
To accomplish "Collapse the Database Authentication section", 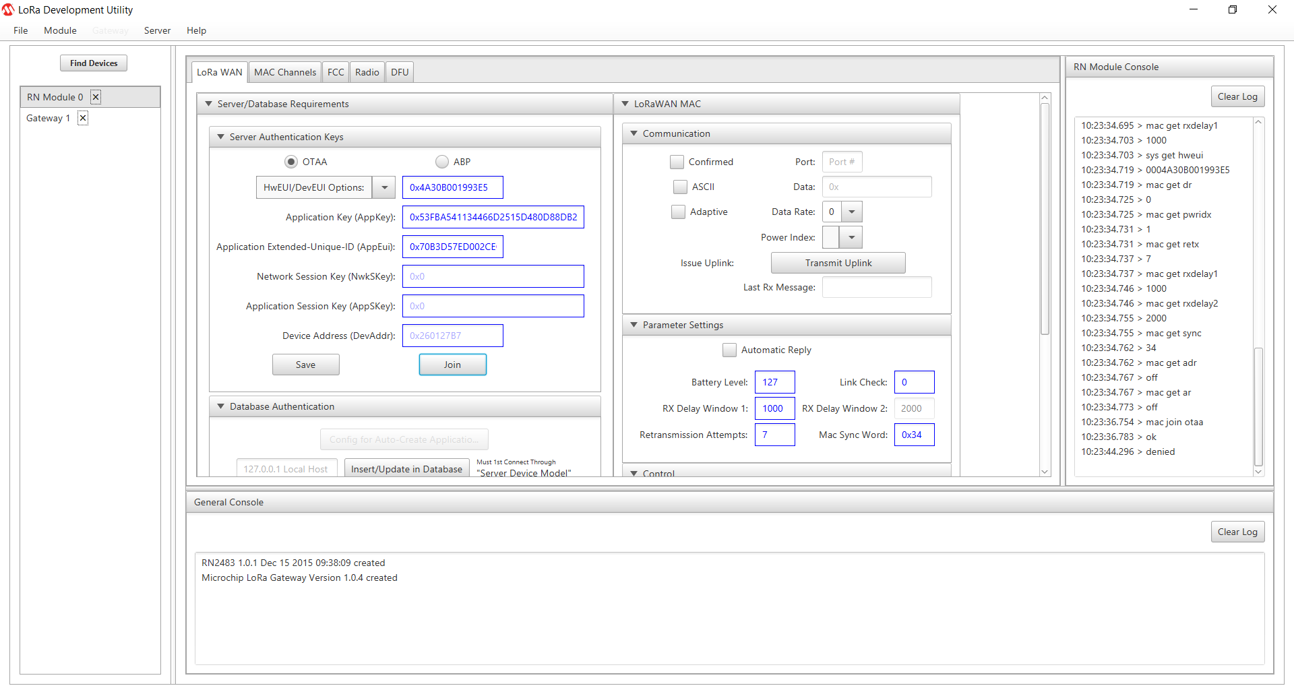I will coord(220,406).
